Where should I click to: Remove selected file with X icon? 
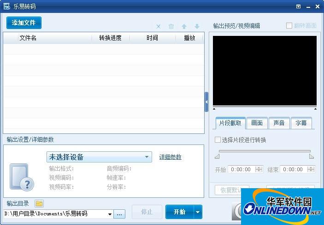[159, 27]
